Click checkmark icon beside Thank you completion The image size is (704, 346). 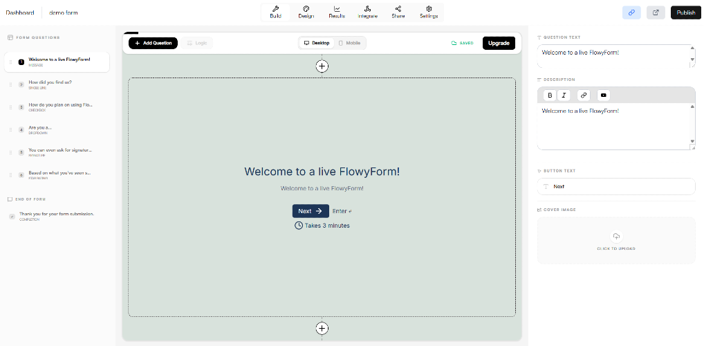(x=12, y=217)
